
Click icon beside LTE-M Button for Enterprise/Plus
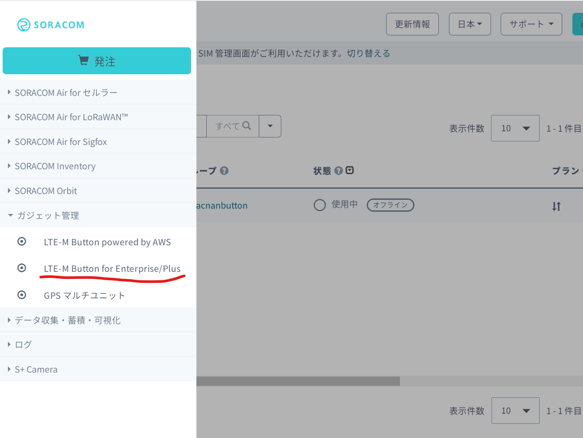coord(22,268)
